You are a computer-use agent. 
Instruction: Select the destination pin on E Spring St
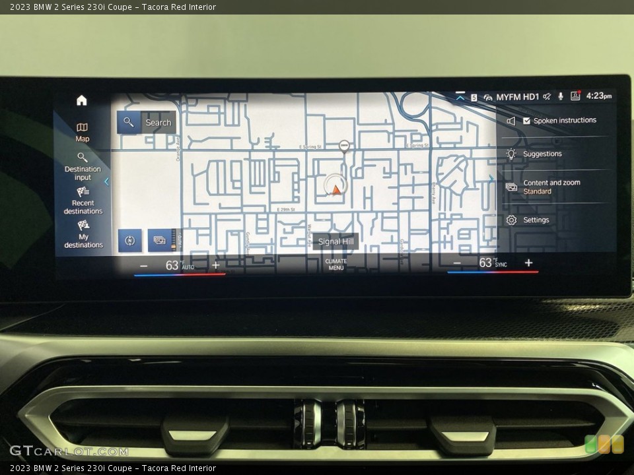pos(344,146)
